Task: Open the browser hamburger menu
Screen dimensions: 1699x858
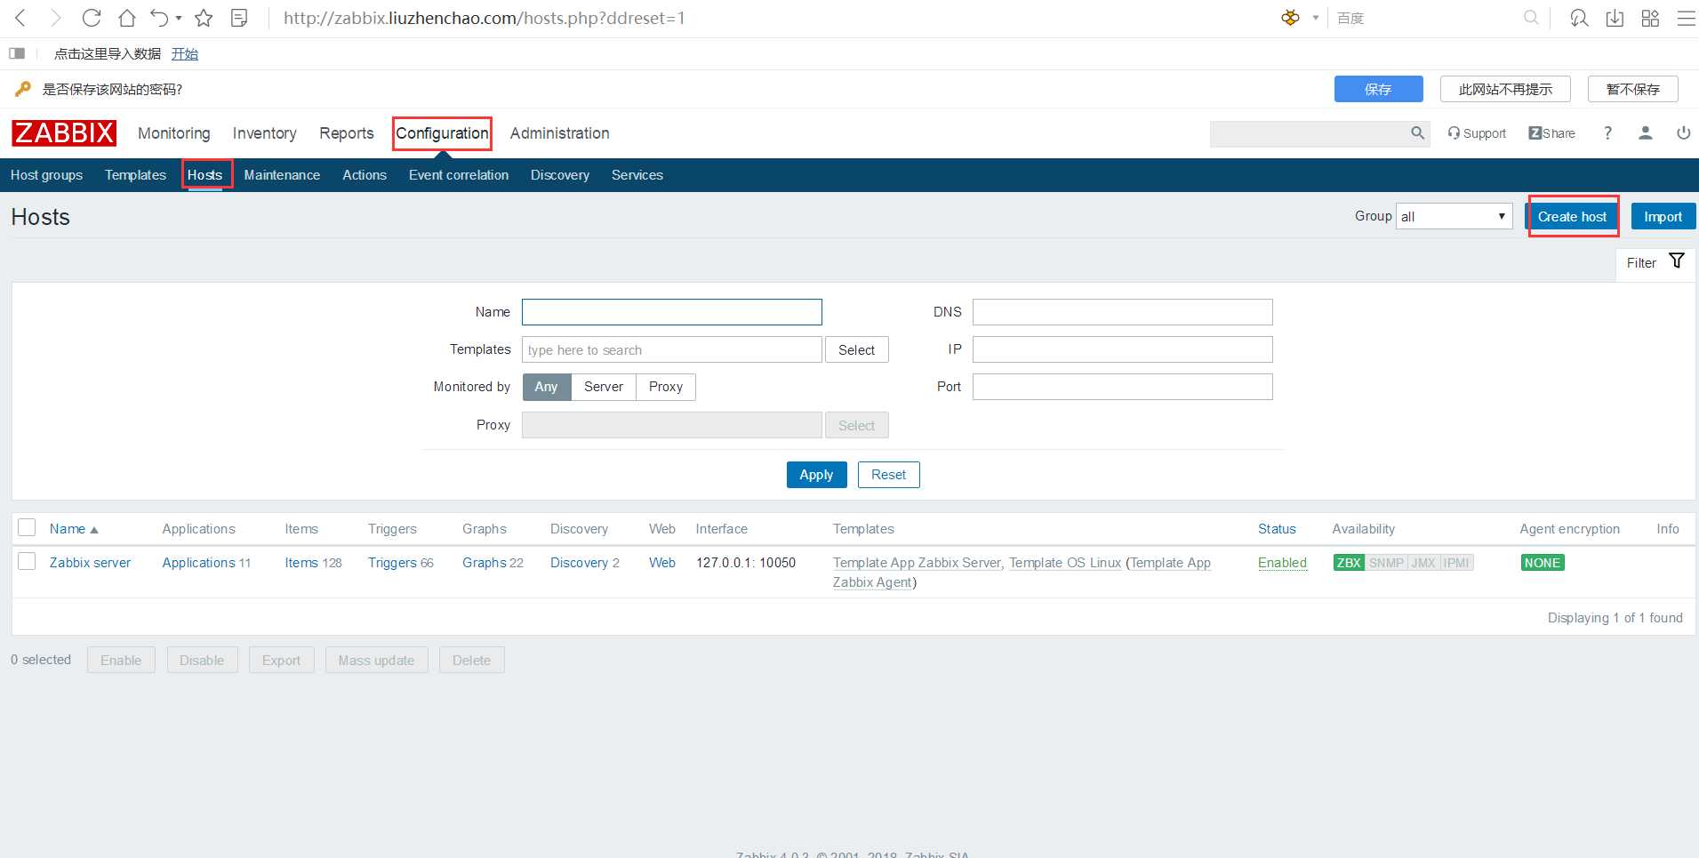Action: click(1686, 18)
